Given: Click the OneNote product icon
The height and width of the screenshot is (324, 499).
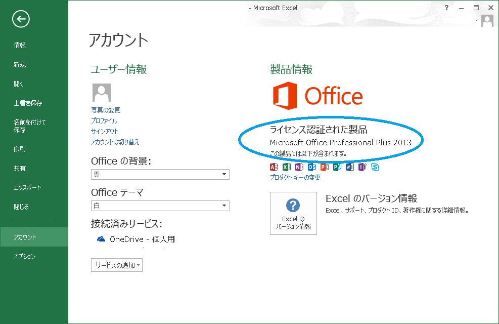Looking at the screenshot, I should [x=299, y=167].
